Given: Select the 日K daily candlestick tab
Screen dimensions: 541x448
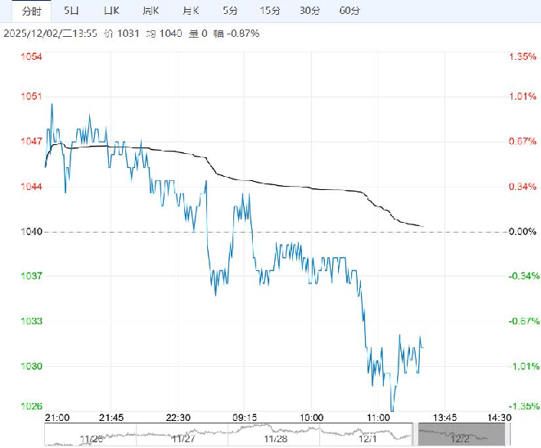Looking at the screenshot, I should [x=111, y=11].
